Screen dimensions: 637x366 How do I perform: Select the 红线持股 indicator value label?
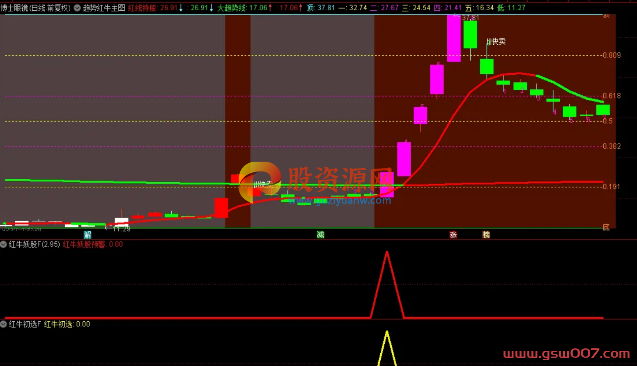point(142,8)
